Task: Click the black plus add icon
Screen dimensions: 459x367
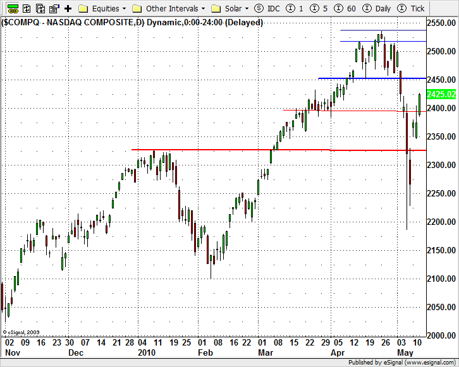Action: [68, 8]
